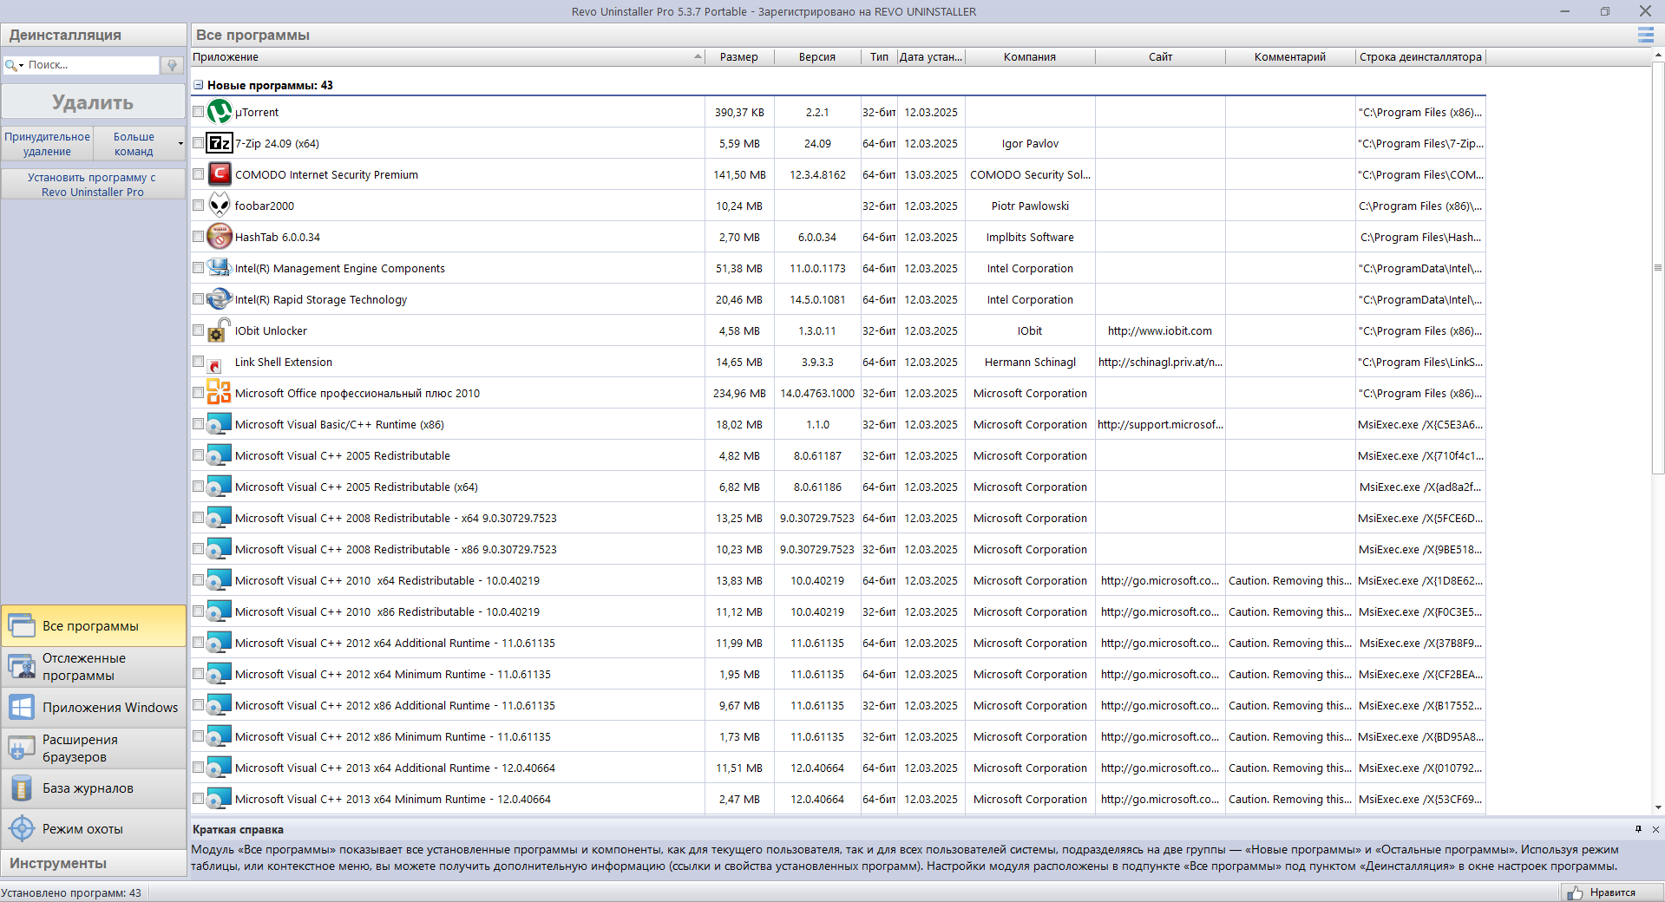Click the foobar2000 alien icon
Image resolution: width=1665 pixels, height=902 pixels.
pyautogui.click(x=220, y=206)
